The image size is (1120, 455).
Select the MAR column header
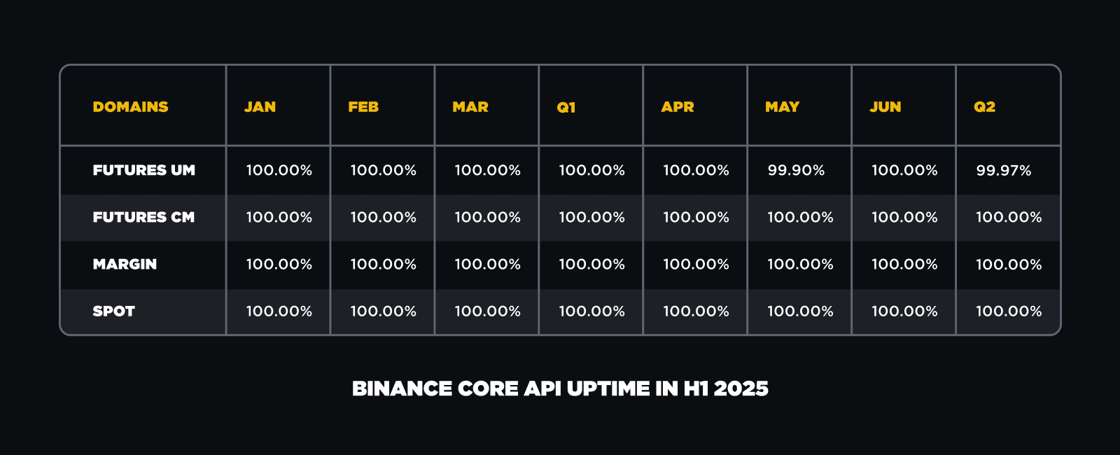point(470,107)
